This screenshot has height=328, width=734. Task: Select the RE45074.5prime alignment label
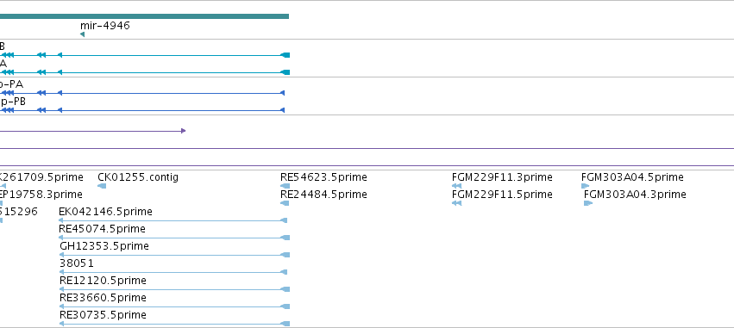pos(102,229)
